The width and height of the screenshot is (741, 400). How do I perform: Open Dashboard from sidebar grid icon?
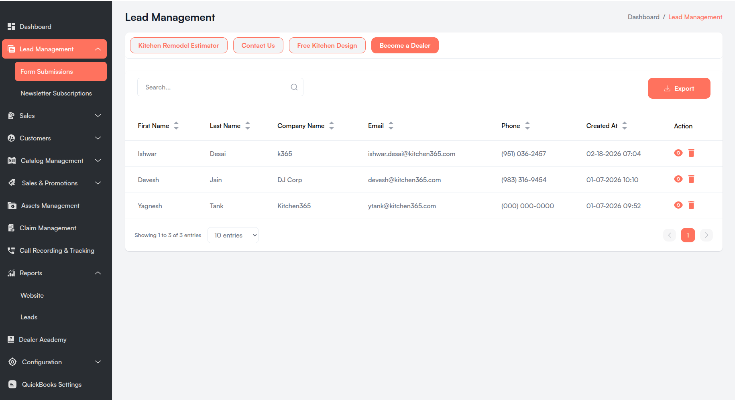[x=11, y=26]
